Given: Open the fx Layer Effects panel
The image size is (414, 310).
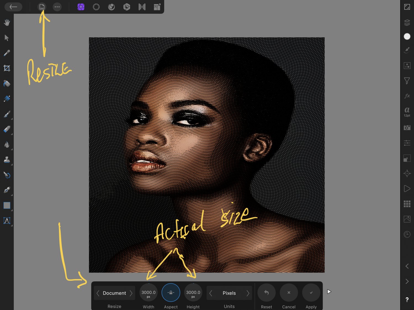Looking at the screenshot, I should point(407,96).
